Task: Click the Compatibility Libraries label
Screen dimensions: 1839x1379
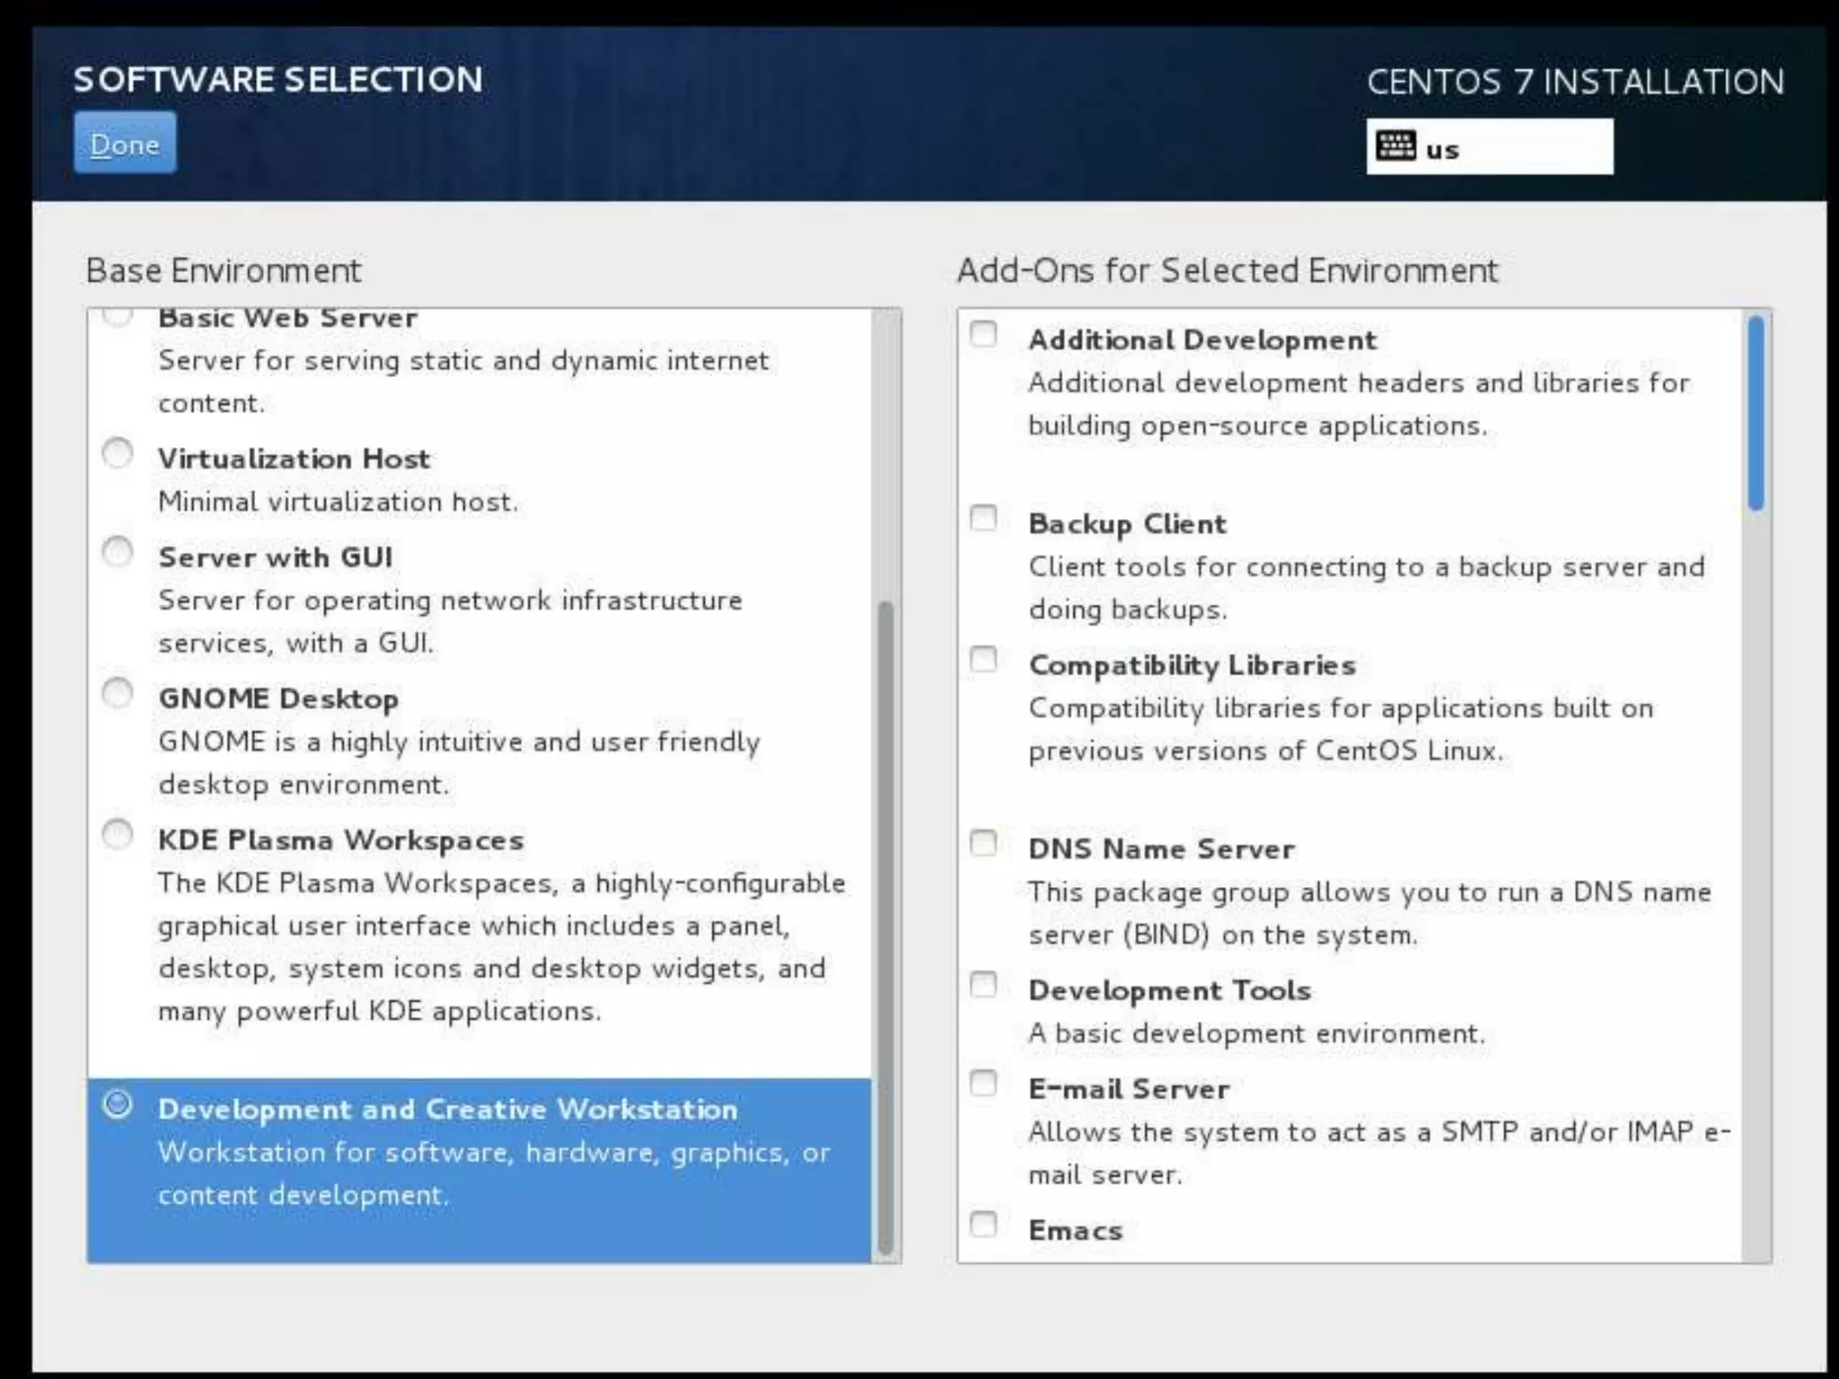Action: click(x=1192, y=665)
